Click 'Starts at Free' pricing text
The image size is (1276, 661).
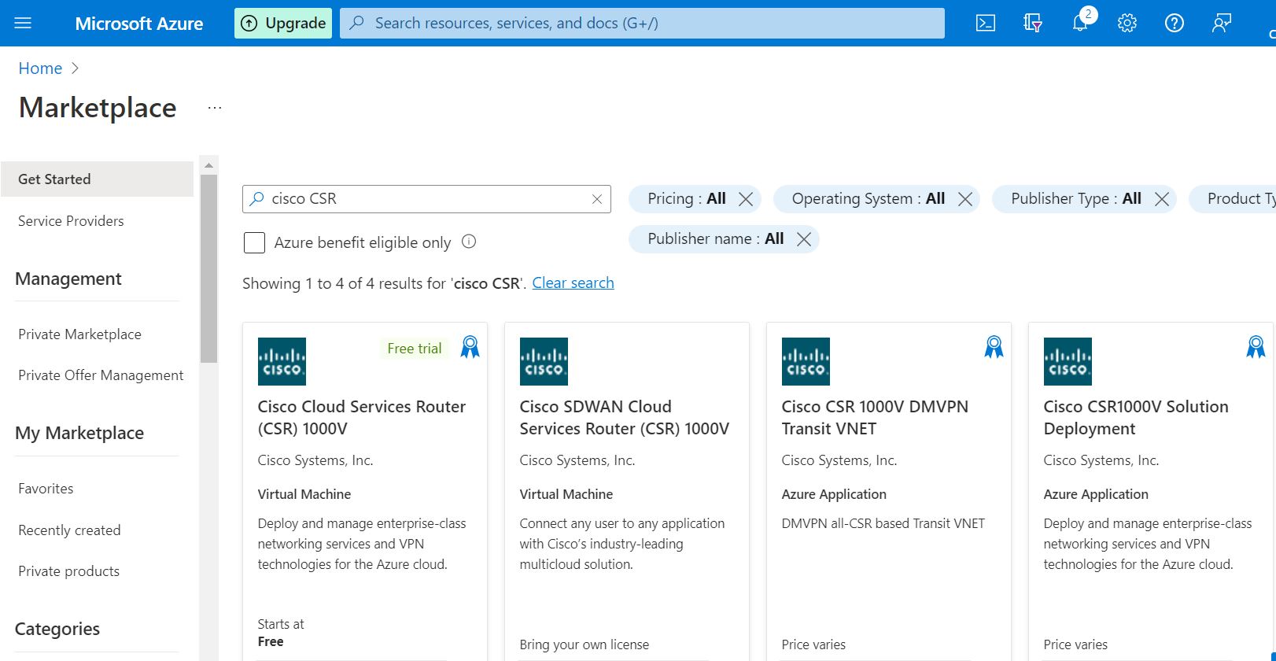tap(281, 633)
